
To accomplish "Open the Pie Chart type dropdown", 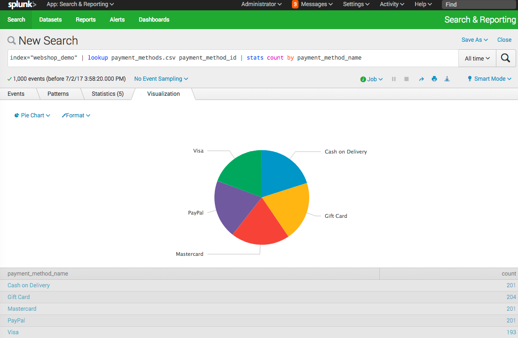I will [32, 115].
